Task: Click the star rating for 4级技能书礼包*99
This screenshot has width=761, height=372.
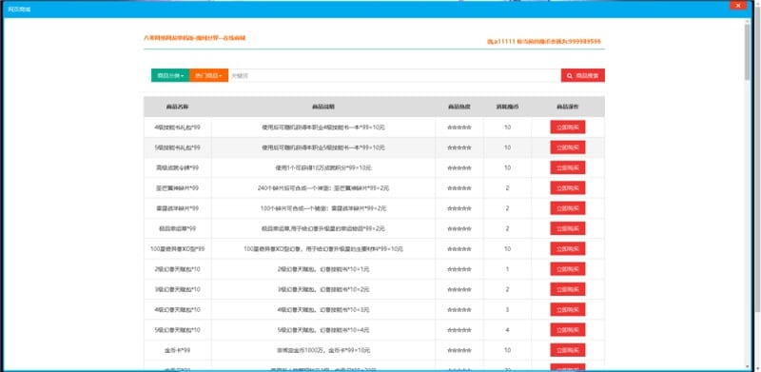Action: pos(459,127)
